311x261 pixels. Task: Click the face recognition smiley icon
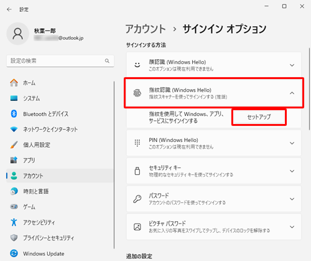point(137,65)
